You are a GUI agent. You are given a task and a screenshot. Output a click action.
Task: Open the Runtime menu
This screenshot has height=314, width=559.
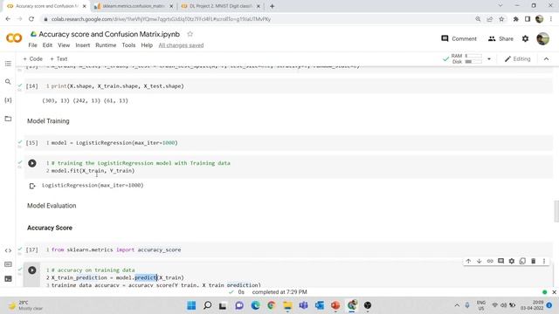106,45
